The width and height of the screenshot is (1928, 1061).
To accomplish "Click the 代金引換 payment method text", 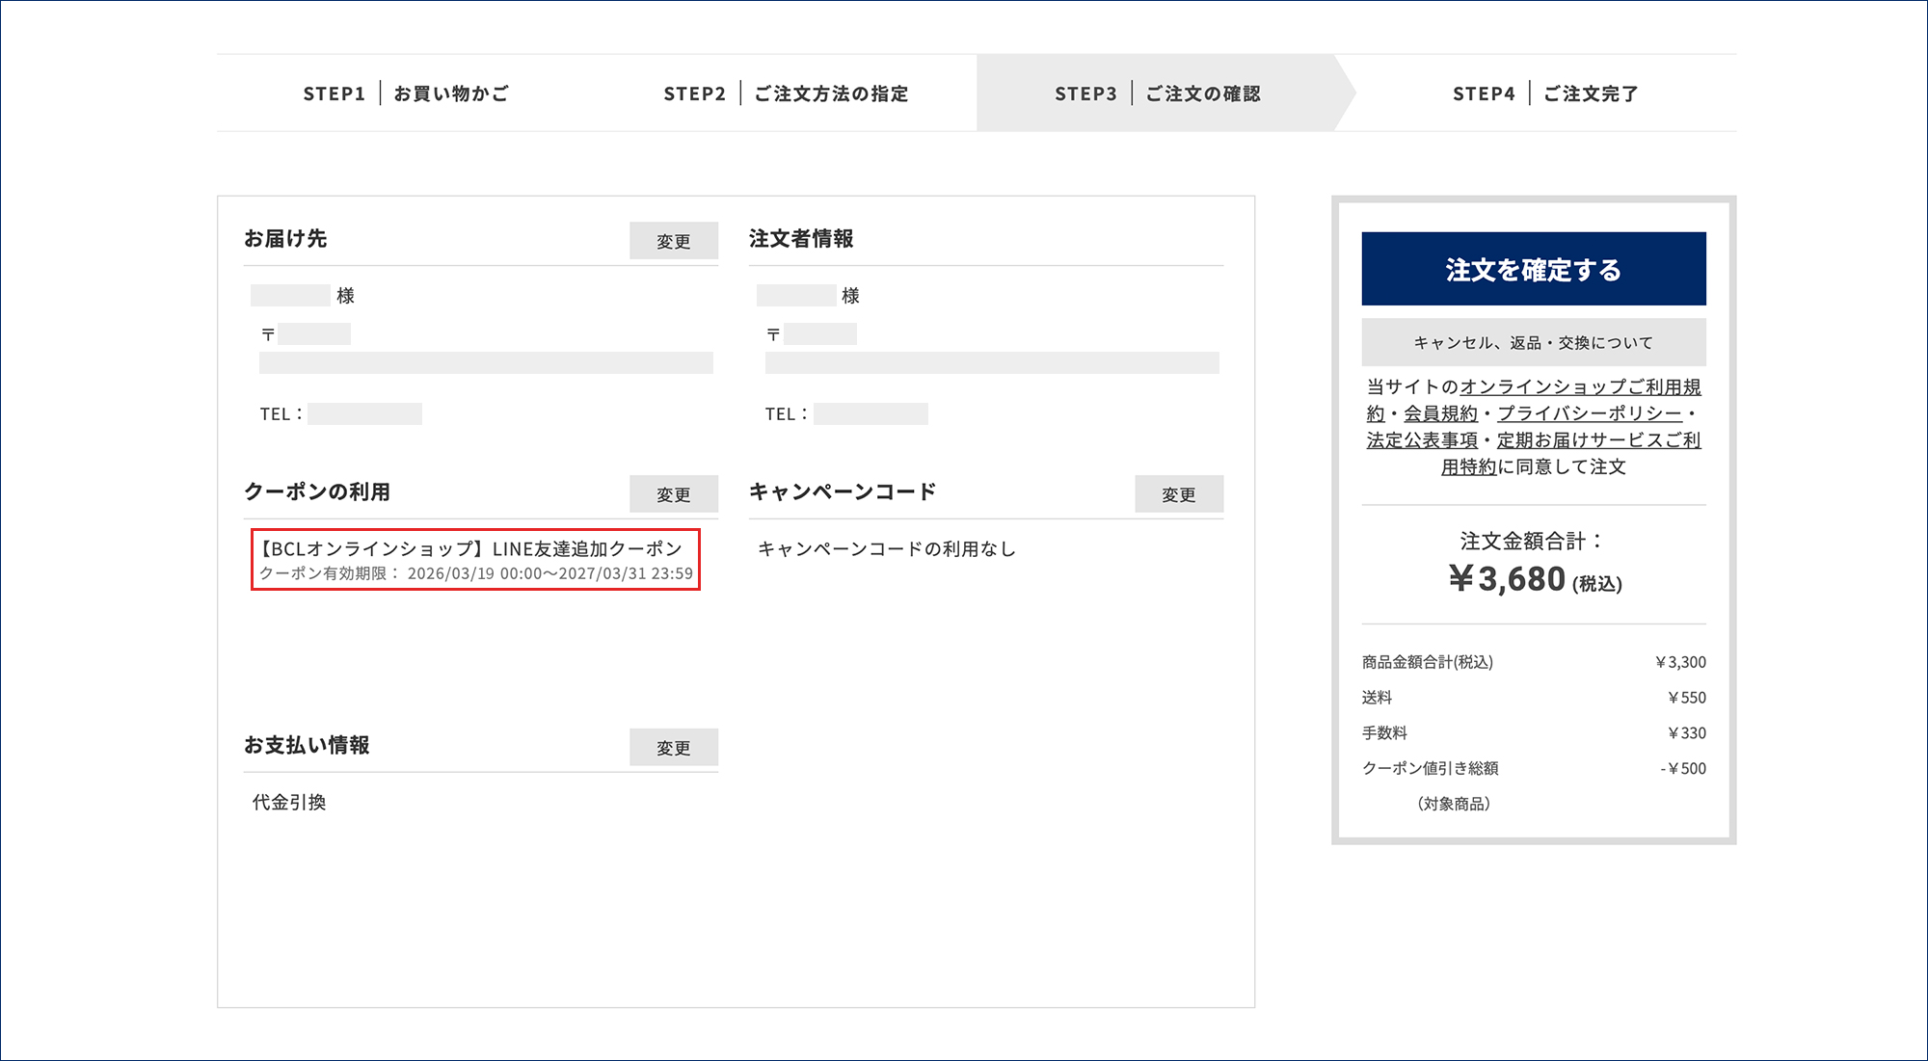I will click(289, 803).
